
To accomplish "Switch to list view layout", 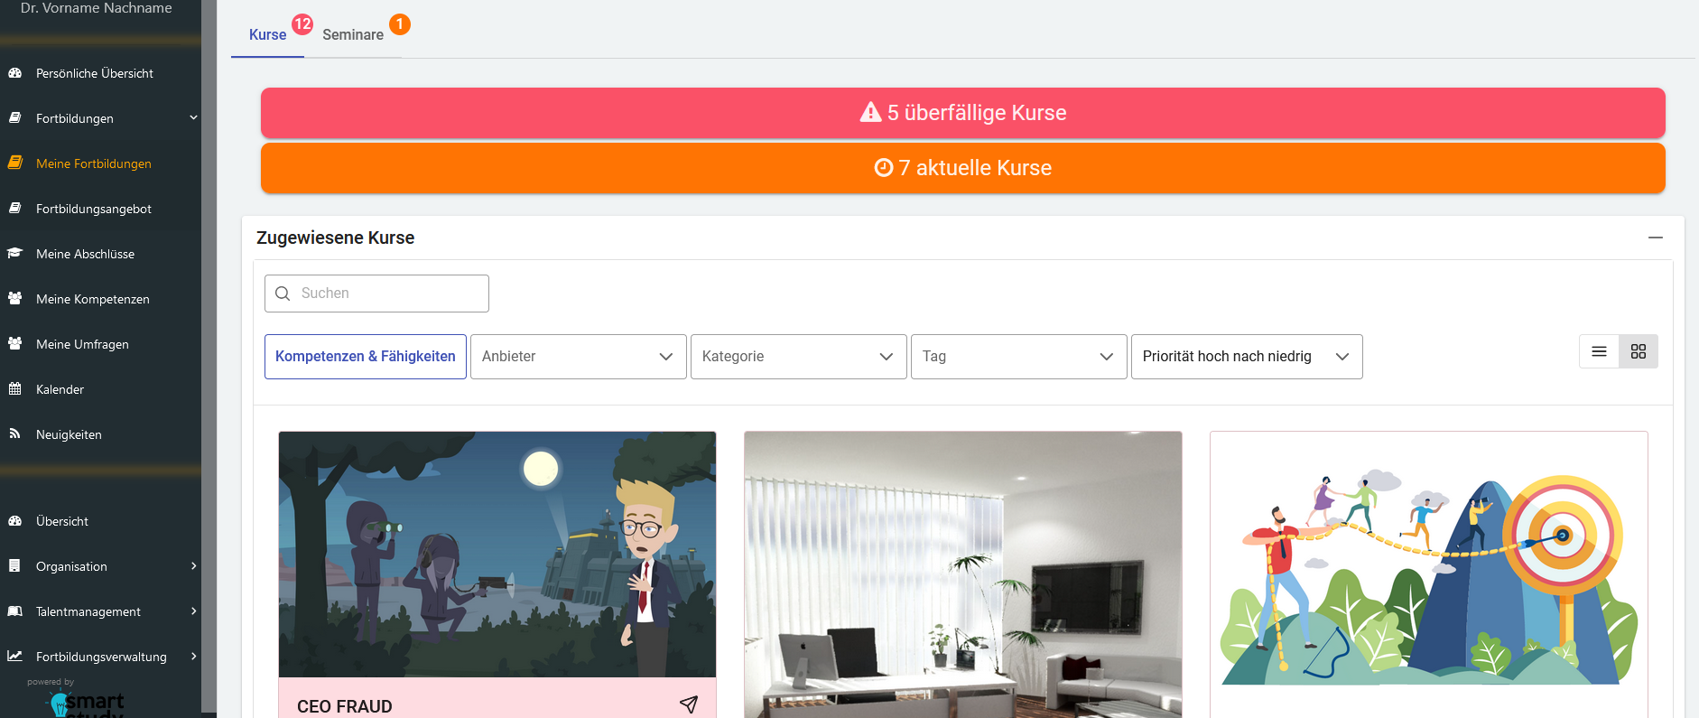I will pos(1599,352).
